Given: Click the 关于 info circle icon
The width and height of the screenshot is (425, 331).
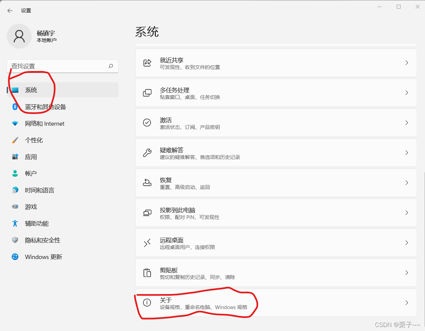Looking at the screenshot, I should pyautogui.click(x=147, y=303).
